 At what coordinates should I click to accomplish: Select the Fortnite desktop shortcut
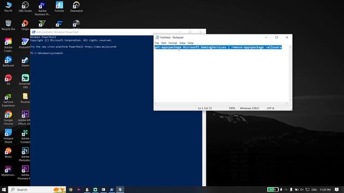(x=59, y=7)
